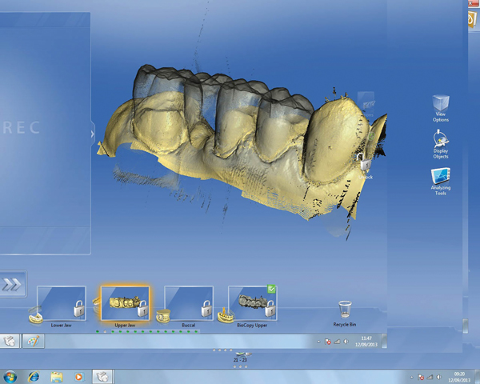This screenshot has width=480, height=384.
Task: Launch Internet Explorer from the taskbar
Action: (34, 375)
